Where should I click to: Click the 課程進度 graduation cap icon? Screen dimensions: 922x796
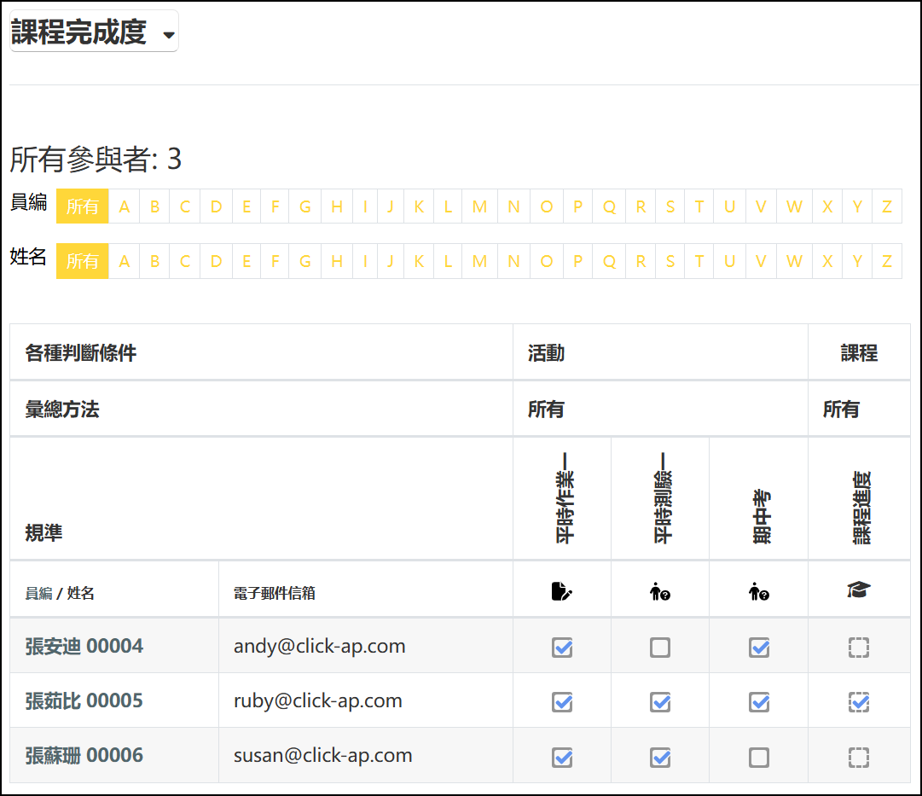point(859,590)
